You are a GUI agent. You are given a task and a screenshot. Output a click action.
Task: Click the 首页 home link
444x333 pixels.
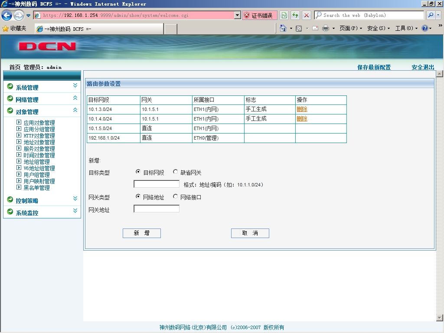[15, 67]
